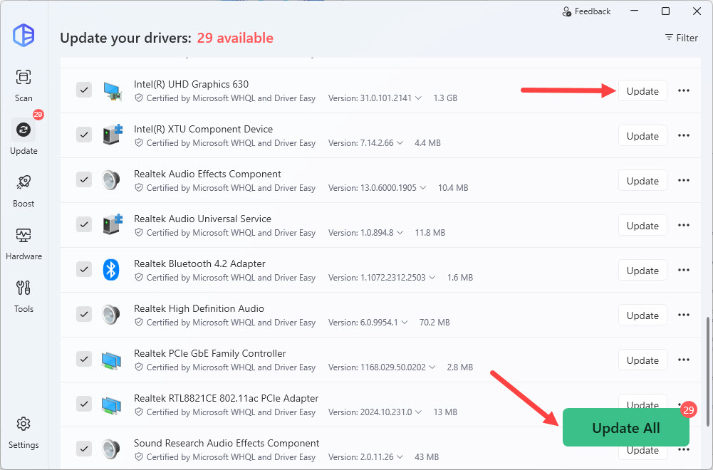Screen dimensions: 713x470
Task: Select the Realtek Bluetooth 4.2 Adapter name
Action: [199, 263]
